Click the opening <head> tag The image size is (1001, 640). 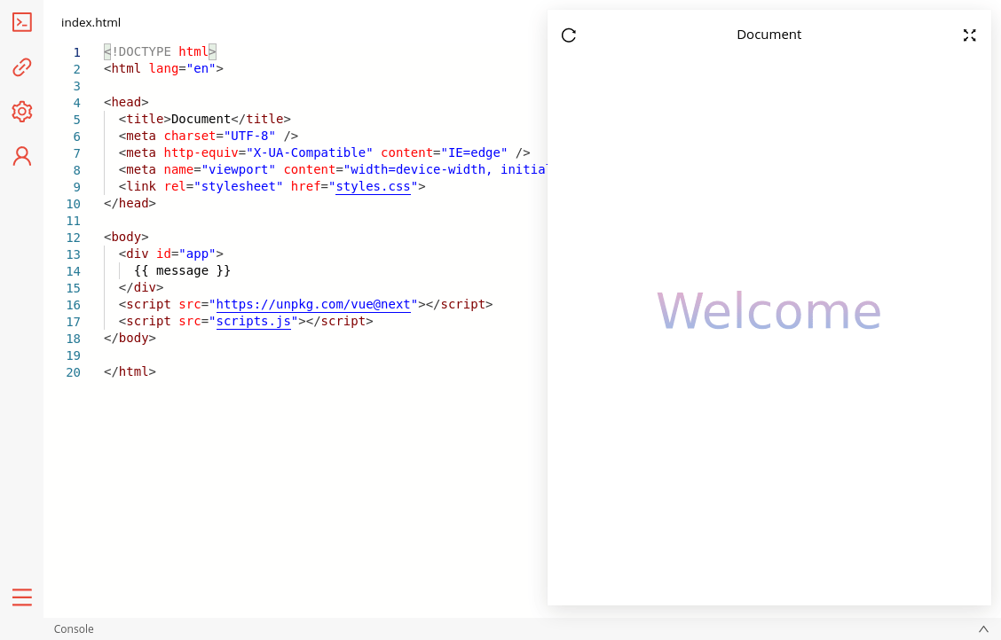point(126,102)
